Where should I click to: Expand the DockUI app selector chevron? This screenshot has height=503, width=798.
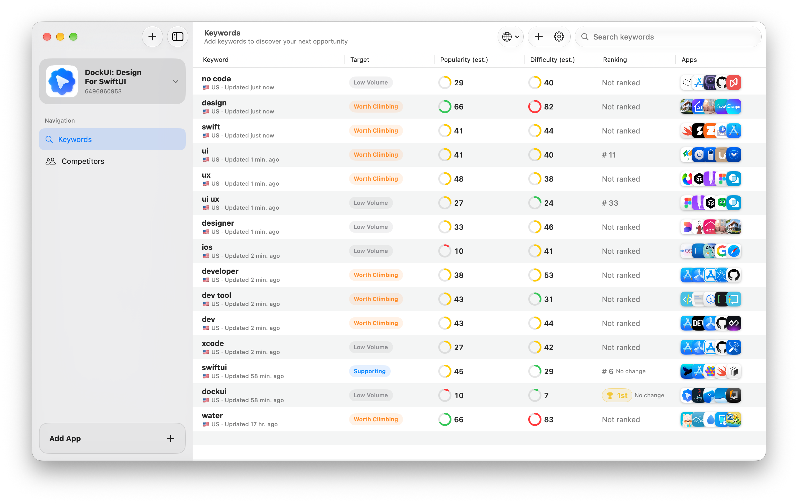(176, 81)
